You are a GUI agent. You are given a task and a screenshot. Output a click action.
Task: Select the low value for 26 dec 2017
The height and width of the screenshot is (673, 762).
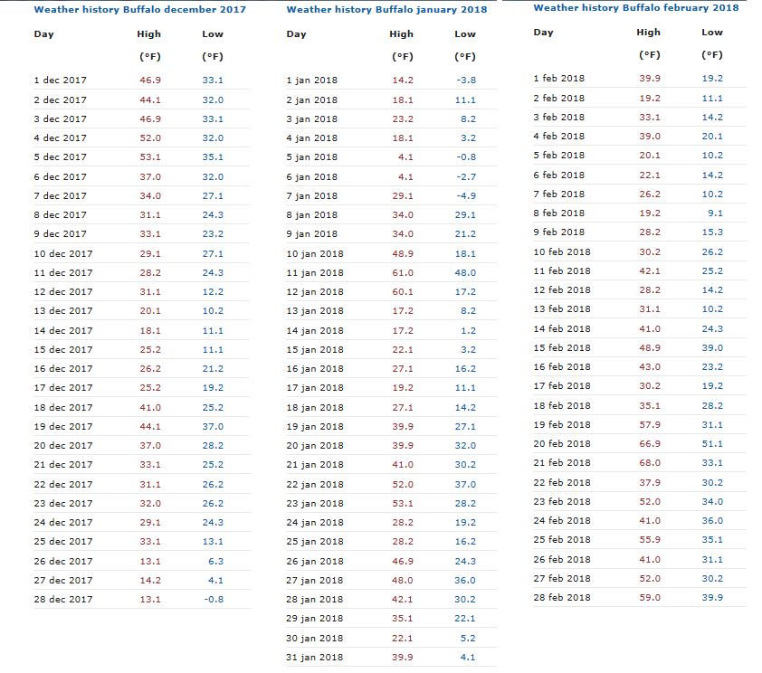click(x=215, y=562)
